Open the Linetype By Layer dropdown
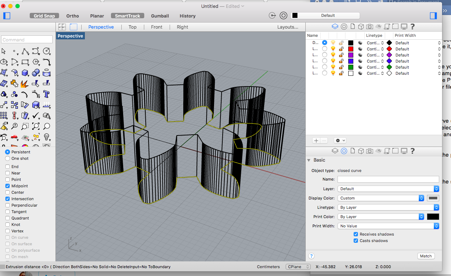 (388, 207)
